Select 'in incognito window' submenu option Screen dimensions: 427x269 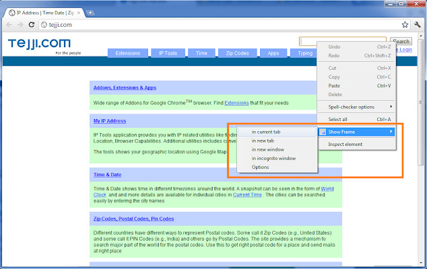tap(277, 158)
